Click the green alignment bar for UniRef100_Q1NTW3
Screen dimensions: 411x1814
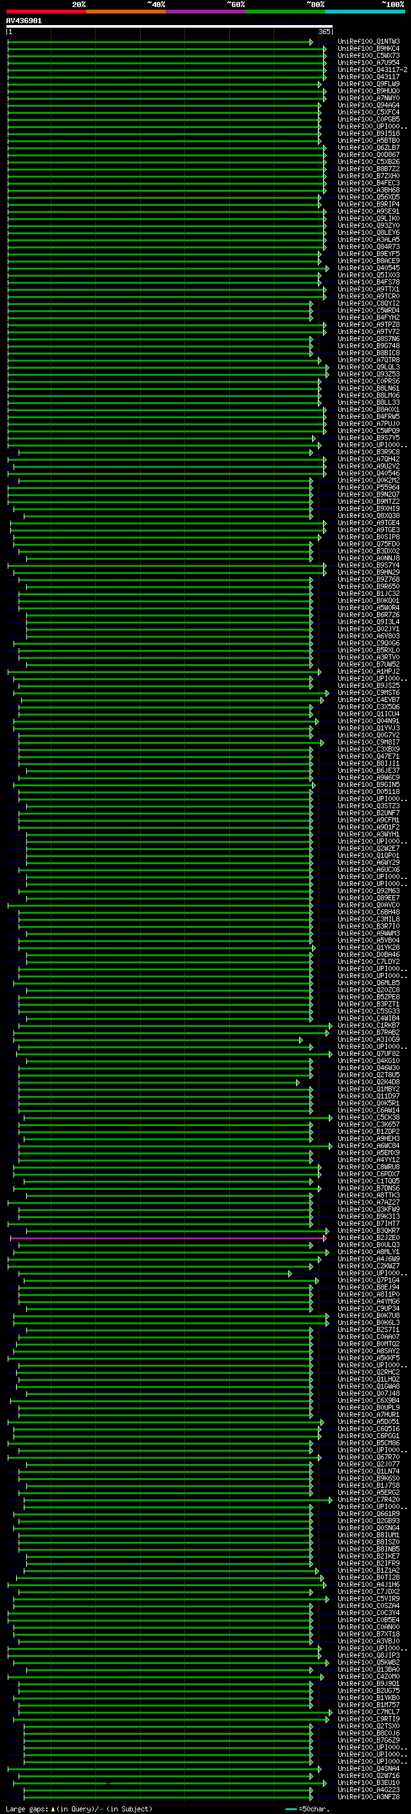coord(160,42)
